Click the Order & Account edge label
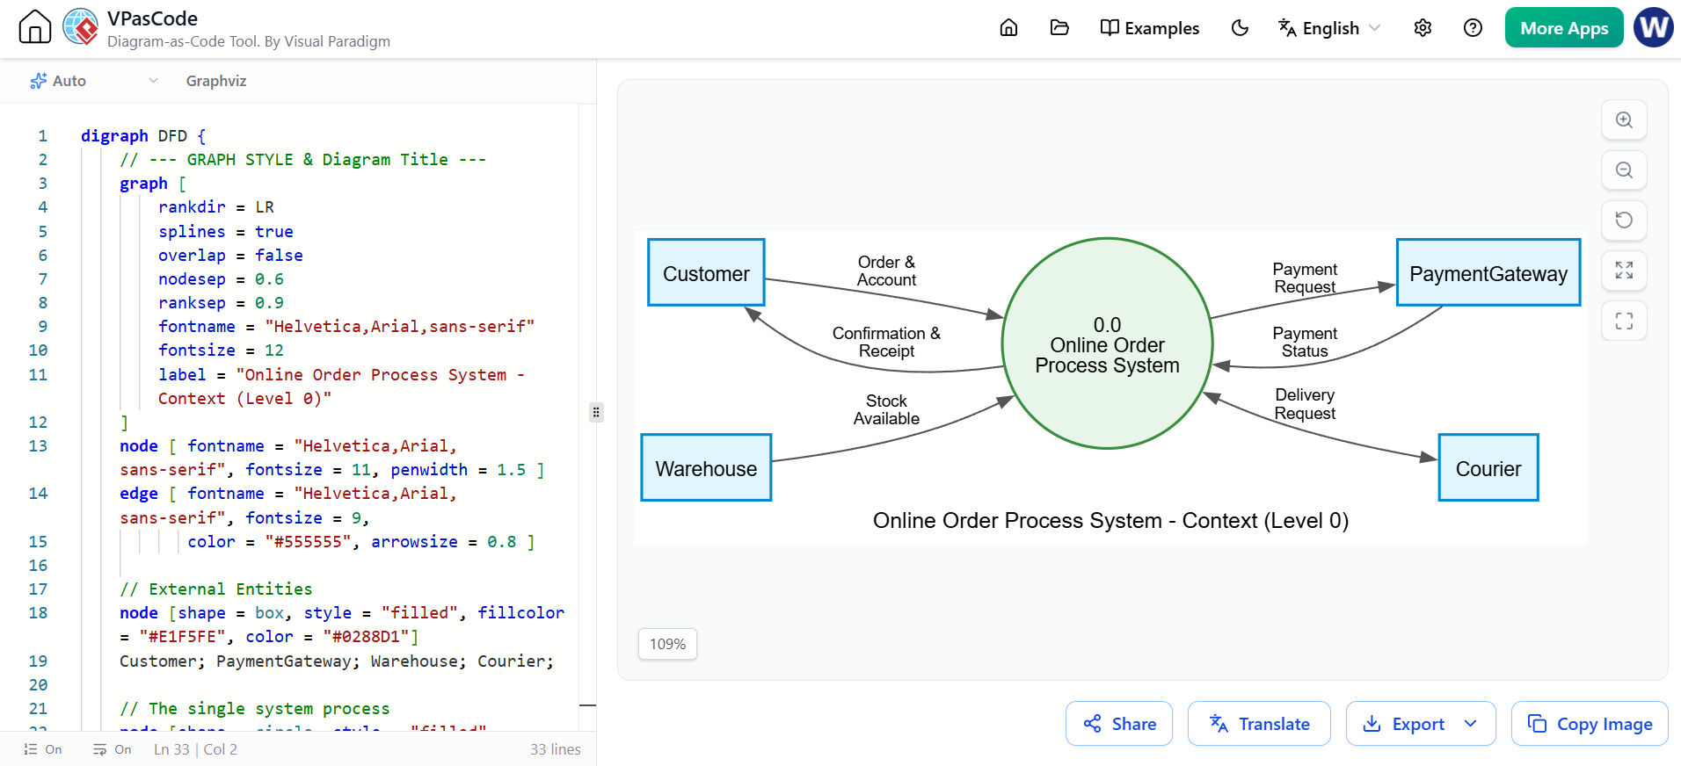This screenshot has width=1681, height=766. tap(886, 271)
